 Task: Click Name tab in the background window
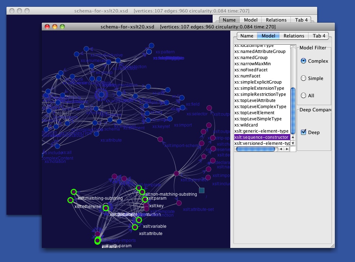coord(229,20)
